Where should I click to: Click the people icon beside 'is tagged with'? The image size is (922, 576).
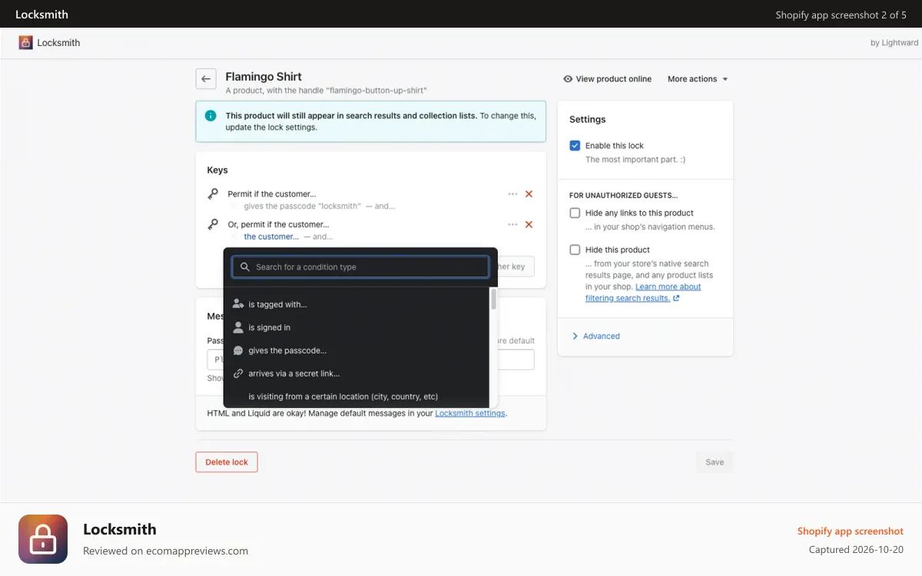[238, 304]
